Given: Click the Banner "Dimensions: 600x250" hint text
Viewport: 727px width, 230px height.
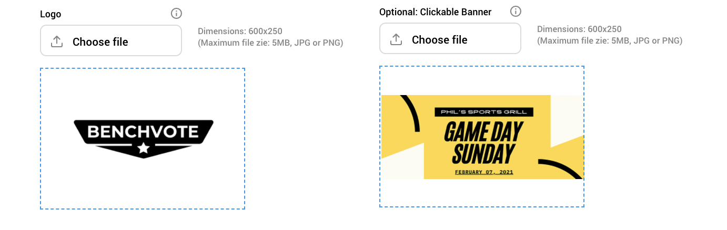Looking at the screenshot, I should (579, 29).
